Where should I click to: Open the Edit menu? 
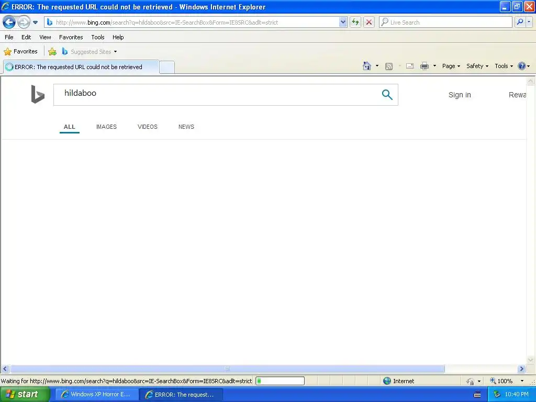click(26, 37)
